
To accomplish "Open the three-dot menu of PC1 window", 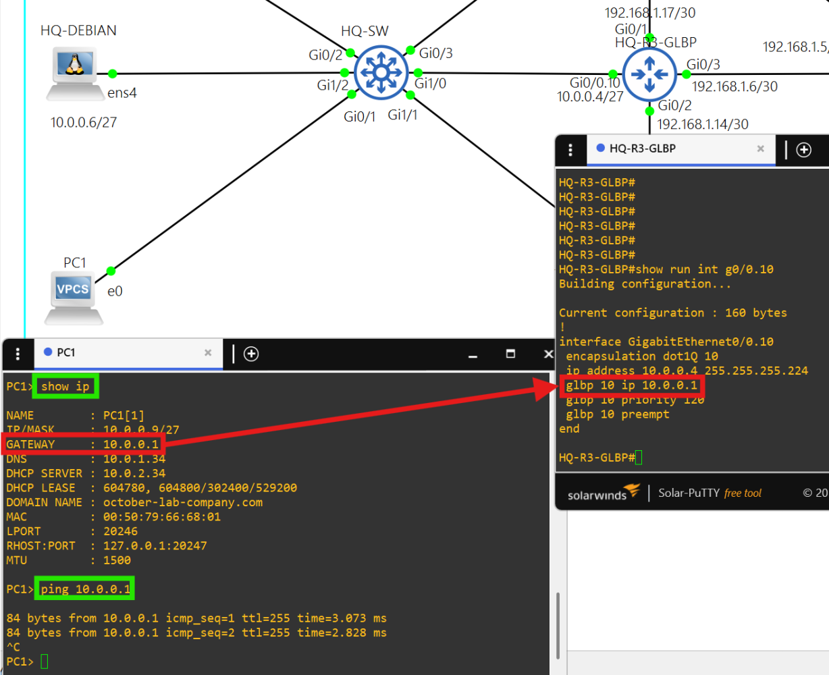I will click(18, 354).
